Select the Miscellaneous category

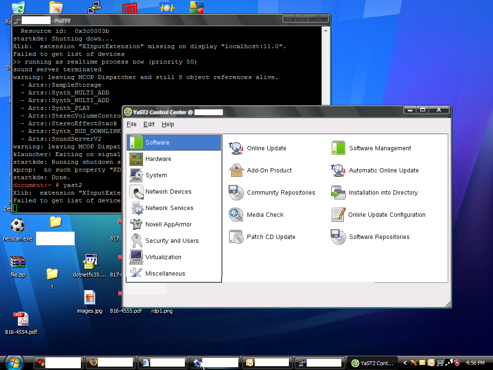tap(174, 274)
